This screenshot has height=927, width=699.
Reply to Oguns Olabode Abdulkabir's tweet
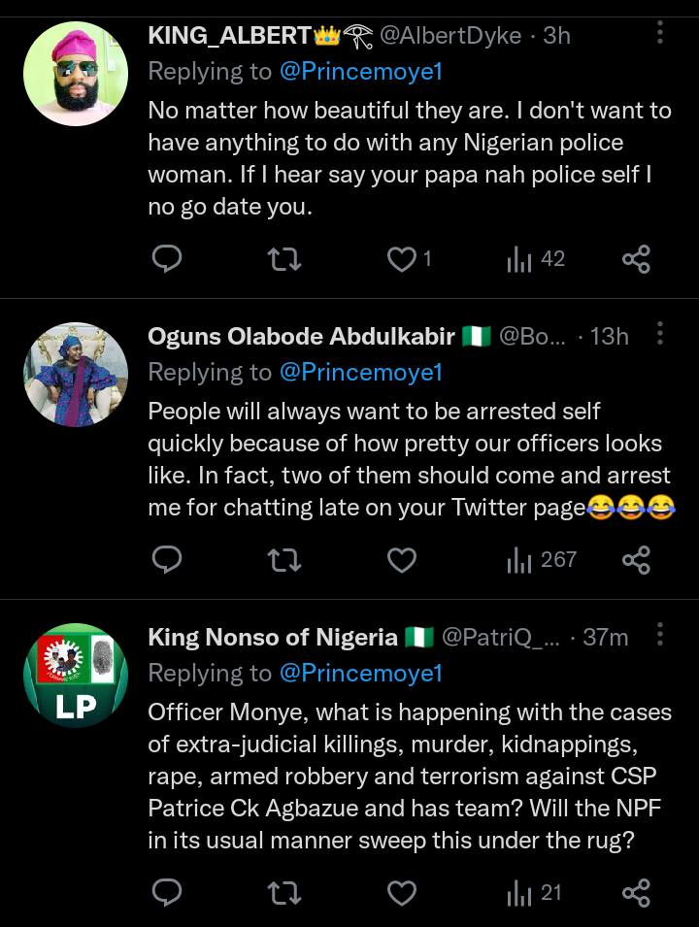(168, 560)
